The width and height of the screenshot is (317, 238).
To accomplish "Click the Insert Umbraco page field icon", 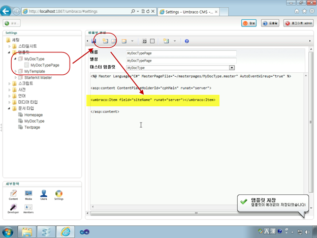I will [x=105, y=41].
